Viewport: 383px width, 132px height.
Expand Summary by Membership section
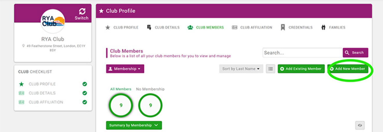pos(134,125)
